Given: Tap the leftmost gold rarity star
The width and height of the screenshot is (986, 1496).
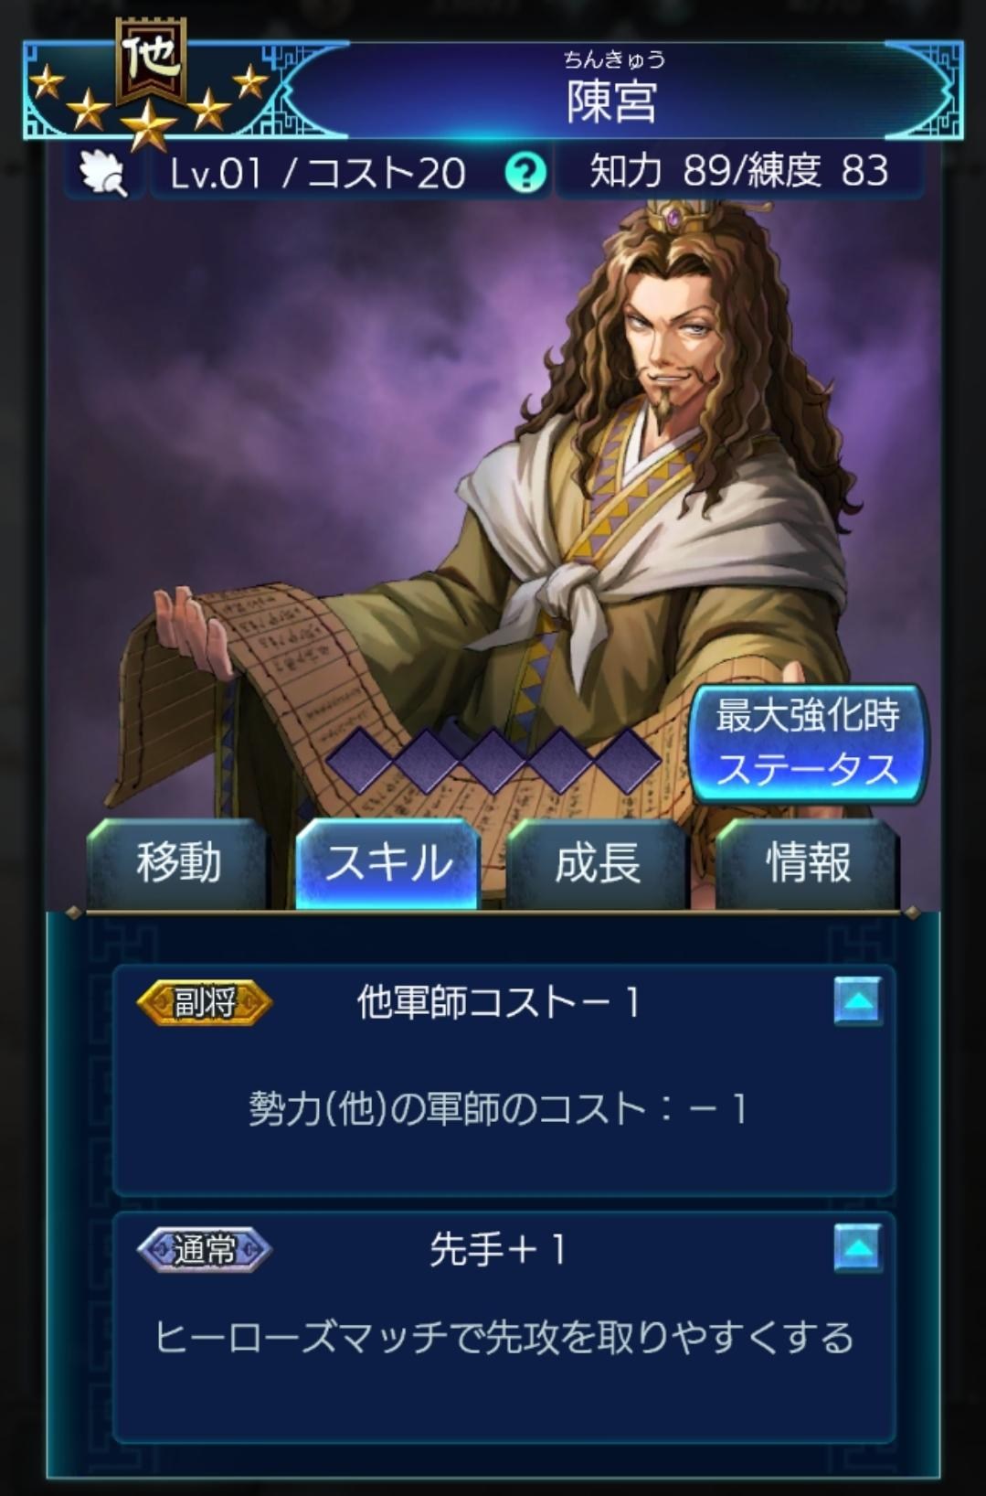Looking at the screenshot, I should pyautogui.click(x=47, y=82).
